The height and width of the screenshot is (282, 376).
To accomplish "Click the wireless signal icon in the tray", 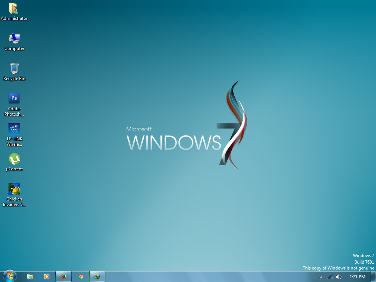I will 329,277.
